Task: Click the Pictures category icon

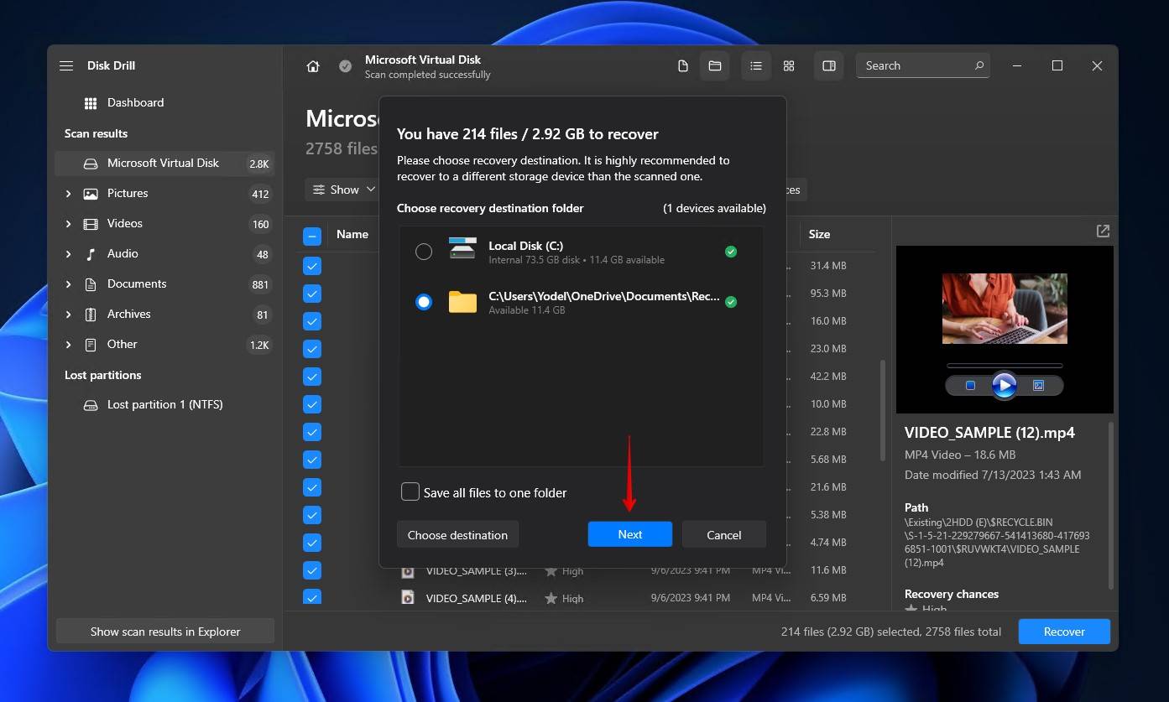Action: coord(91,194)
